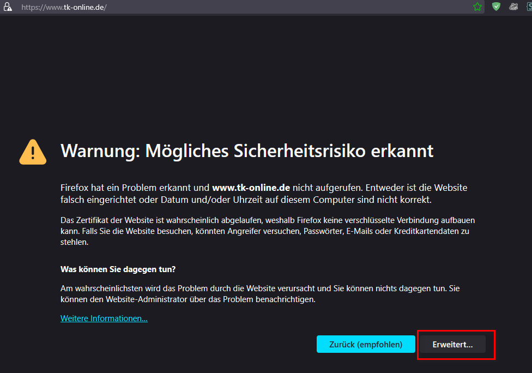Open the gray frog extension icon
The width and height of the screenshot is (532, 373).
pyautogui.click(x=513, y=7)
